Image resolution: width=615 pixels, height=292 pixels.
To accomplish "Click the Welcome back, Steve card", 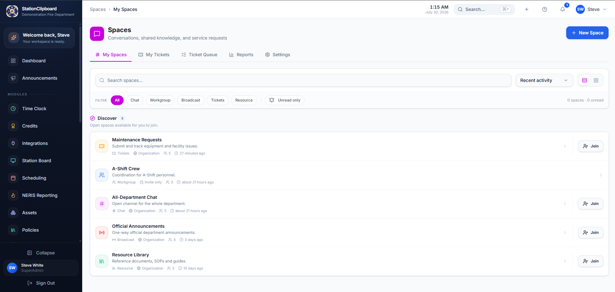I will (x=39, y=38).
